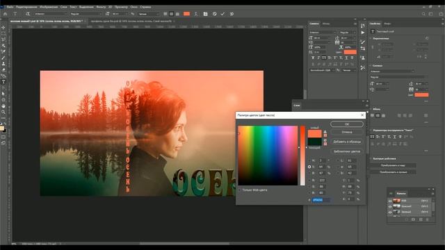Toggle text orientation in options bar

(x=28, y=14)
